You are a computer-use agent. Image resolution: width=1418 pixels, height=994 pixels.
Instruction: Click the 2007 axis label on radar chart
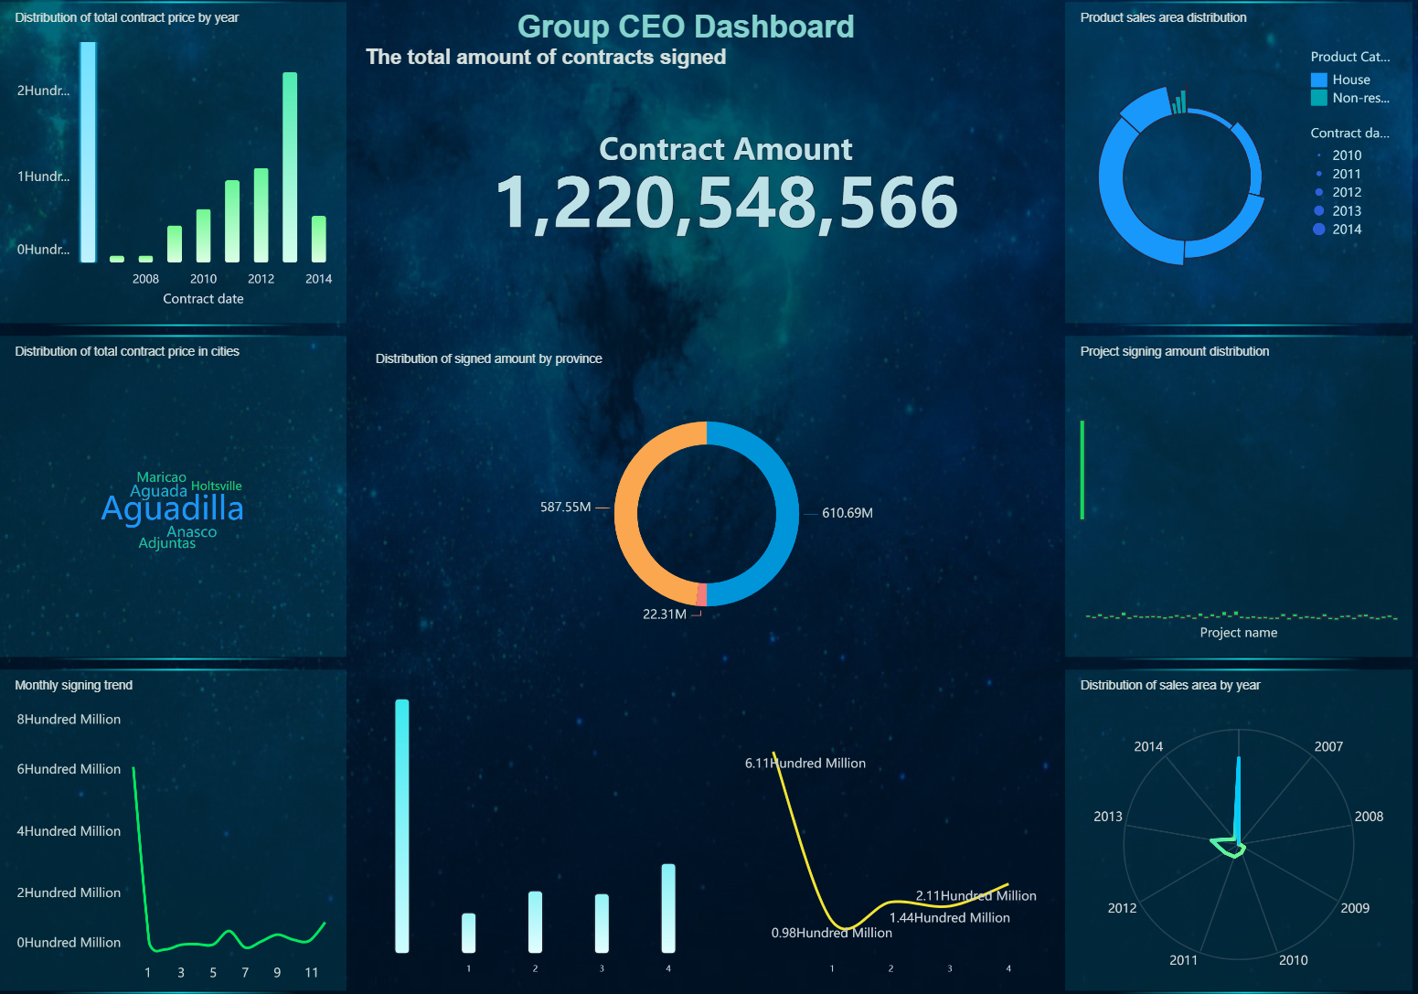[1327, 747]
